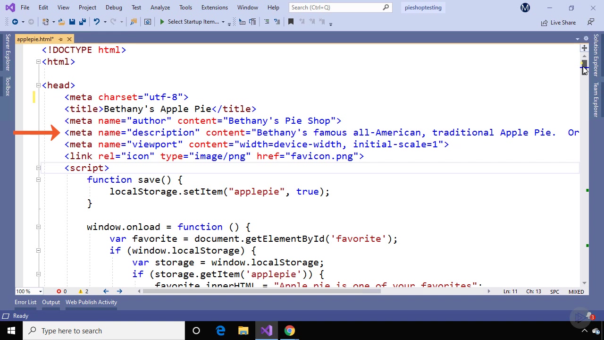Screen dimensions: 604x340
Task: Click the Save All toolbar icon
Action: (82, 22)
